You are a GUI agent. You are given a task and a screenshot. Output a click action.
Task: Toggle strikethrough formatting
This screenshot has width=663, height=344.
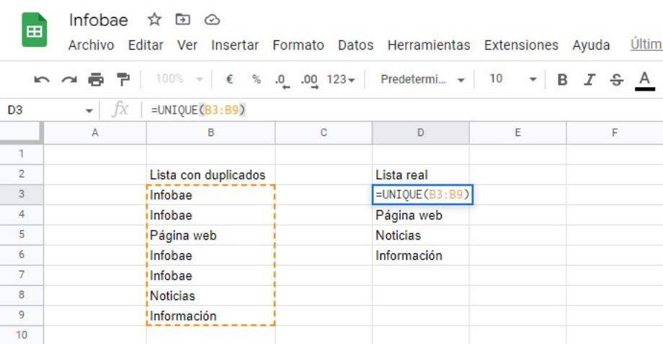tap(616, 79)
